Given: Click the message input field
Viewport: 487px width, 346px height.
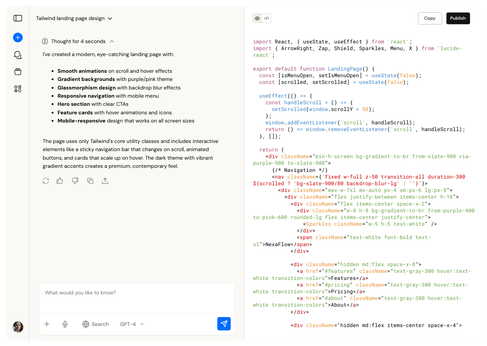Looking at the screenshot, I should pyautogui.click(x=137, y=298).
